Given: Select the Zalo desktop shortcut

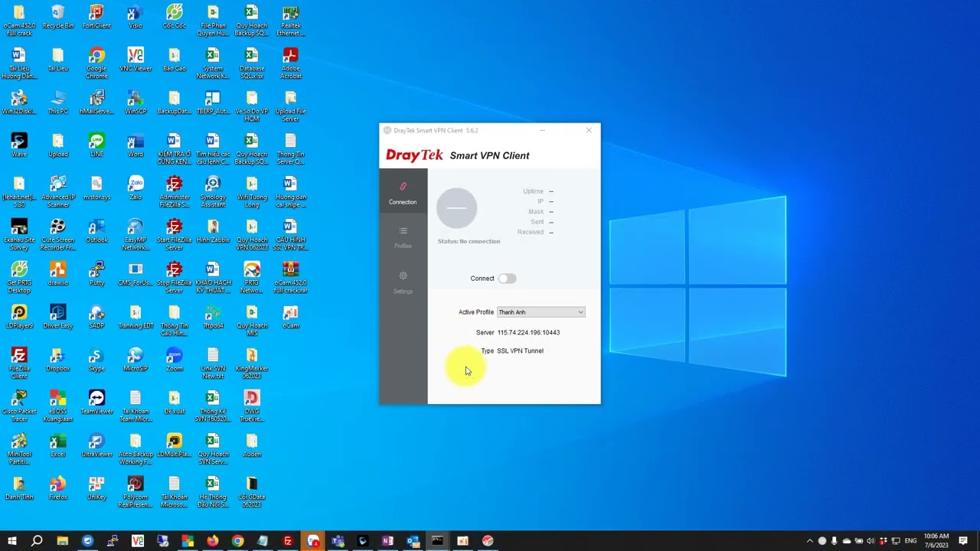Looking at the screenshot, I should click(x=136, y=188).
